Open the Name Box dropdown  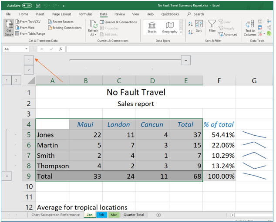click(x=27, y=49)
